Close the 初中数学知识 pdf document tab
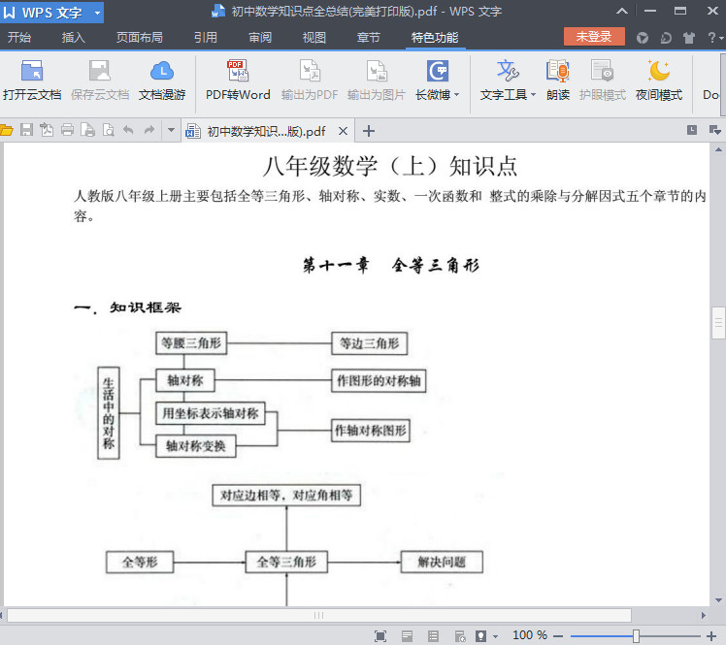 [343, 131]
